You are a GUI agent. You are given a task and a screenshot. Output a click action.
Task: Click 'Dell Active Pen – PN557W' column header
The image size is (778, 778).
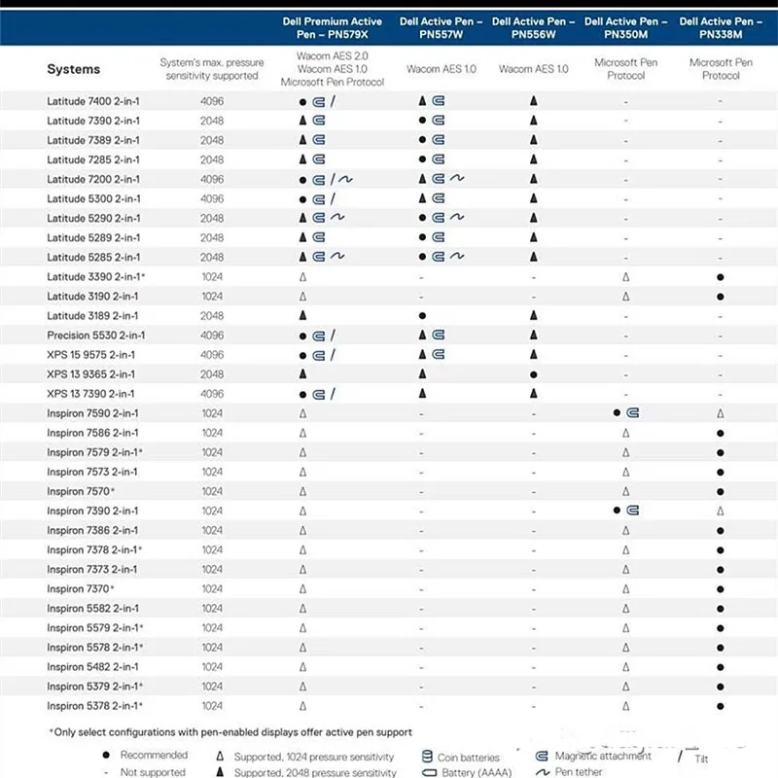click(442, 28)
